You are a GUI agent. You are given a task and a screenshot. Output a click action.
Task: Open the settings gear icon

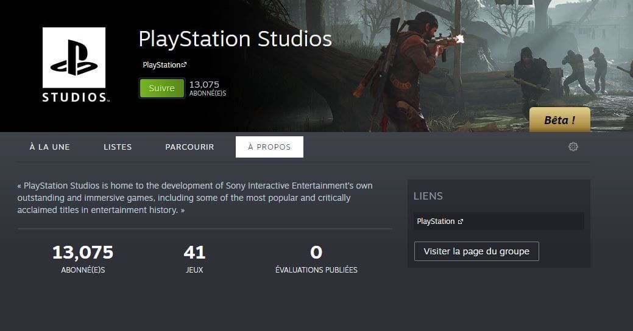[x=573, y=147]
